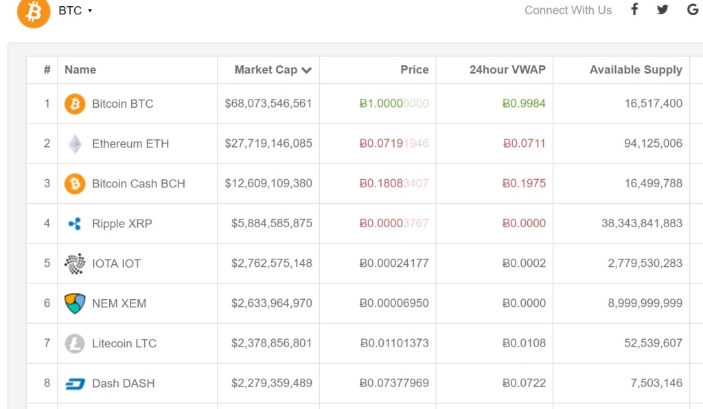Open the Ethereum ETH name link
Viewport: 703px width, 409px height.
pos(130,144)
